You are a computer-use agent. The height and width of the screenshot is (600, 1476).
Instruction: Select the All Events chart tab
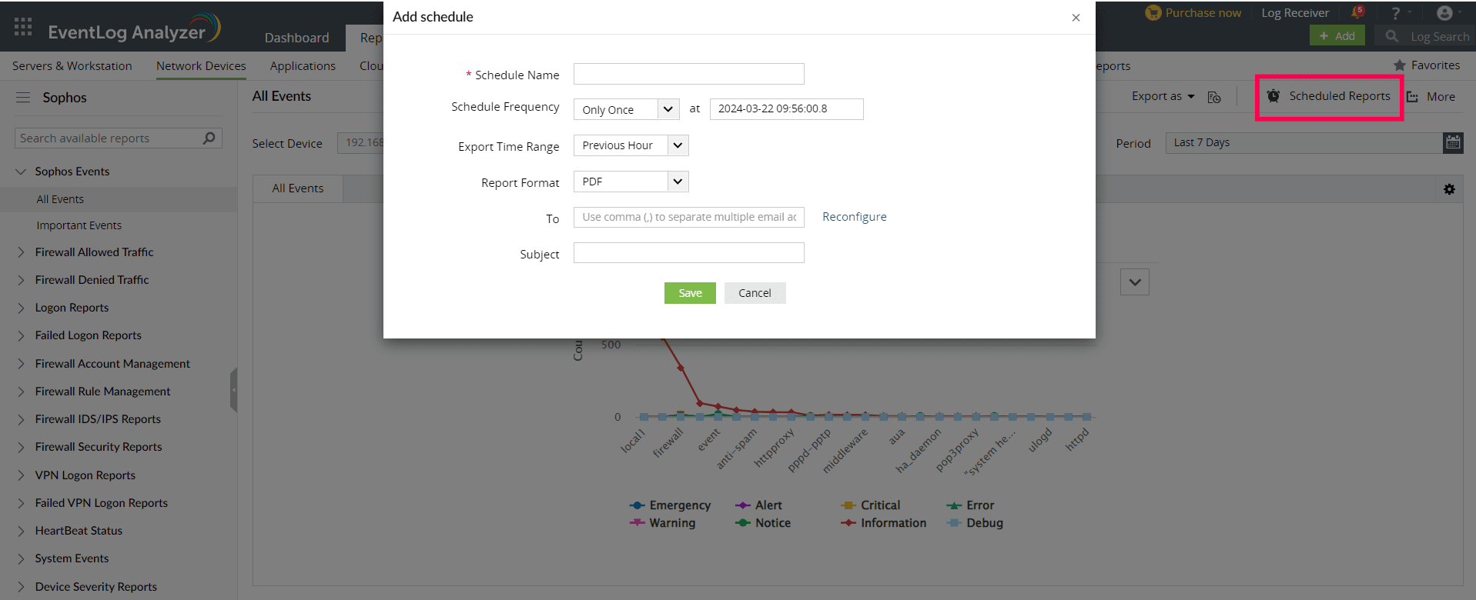[x=298, y=188]
